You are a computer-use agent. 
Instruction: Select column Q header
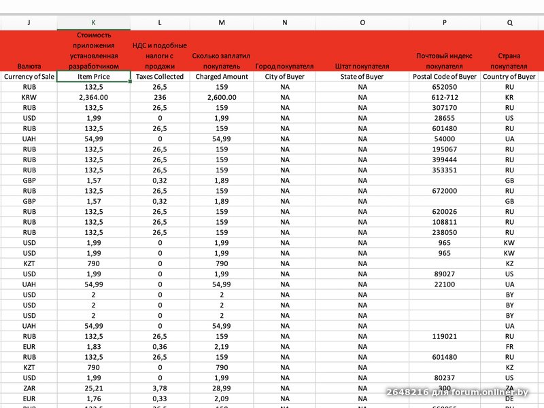(x=509, y=23)
